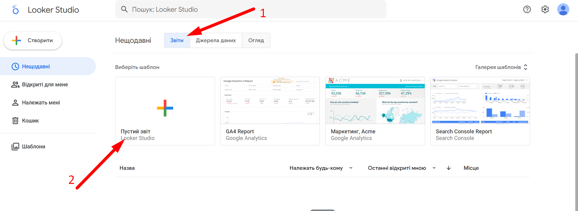The image size is (578, 211).
Task: Click the gallery icon for Шаблони
Action: (x=15, y=147)
